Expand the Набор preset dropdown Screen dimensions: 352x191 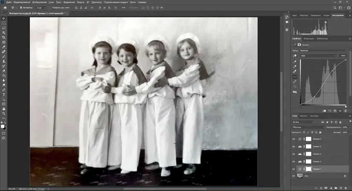coord(322,50)
